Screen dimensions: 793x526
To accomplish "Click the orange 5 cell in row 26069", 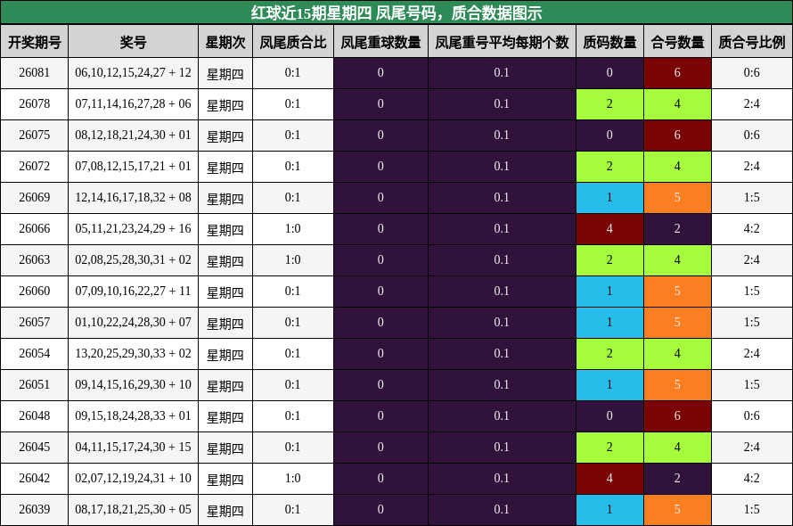I will 677,198.
